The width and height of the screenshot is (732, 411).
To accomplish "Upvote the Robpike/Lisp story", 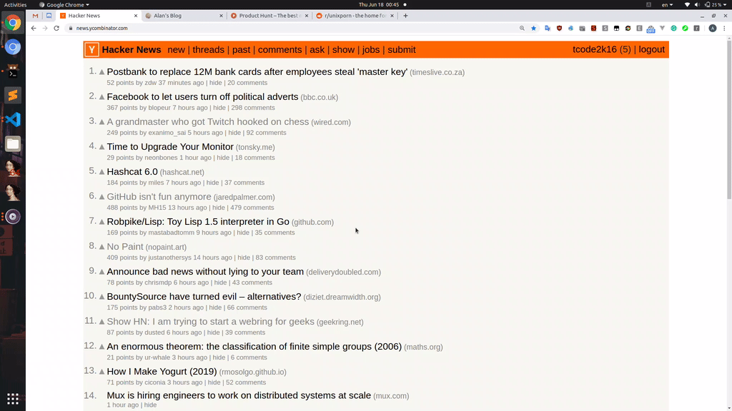I will pyautogui.click(x=102, y=222).
